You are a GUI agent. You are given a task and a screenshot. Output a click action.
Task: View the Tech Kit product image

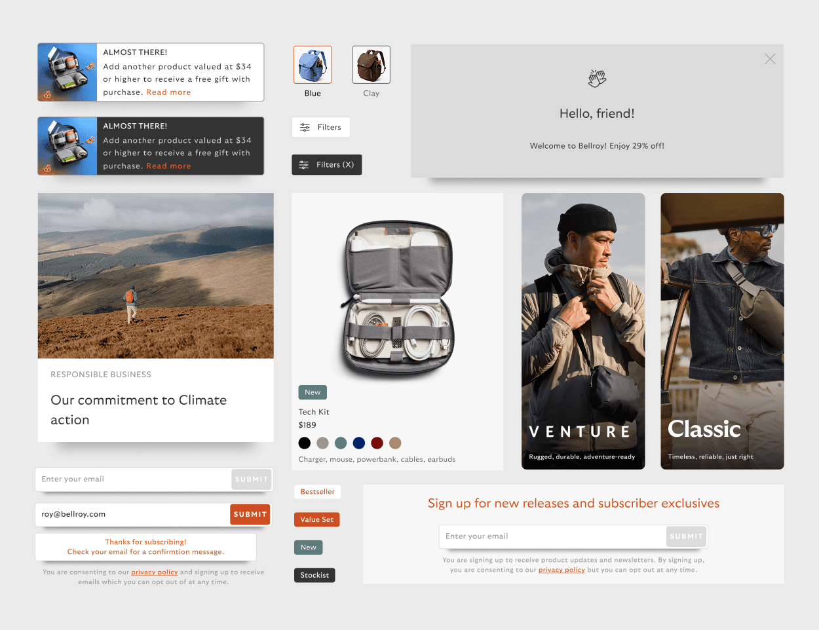coord(398,300)
